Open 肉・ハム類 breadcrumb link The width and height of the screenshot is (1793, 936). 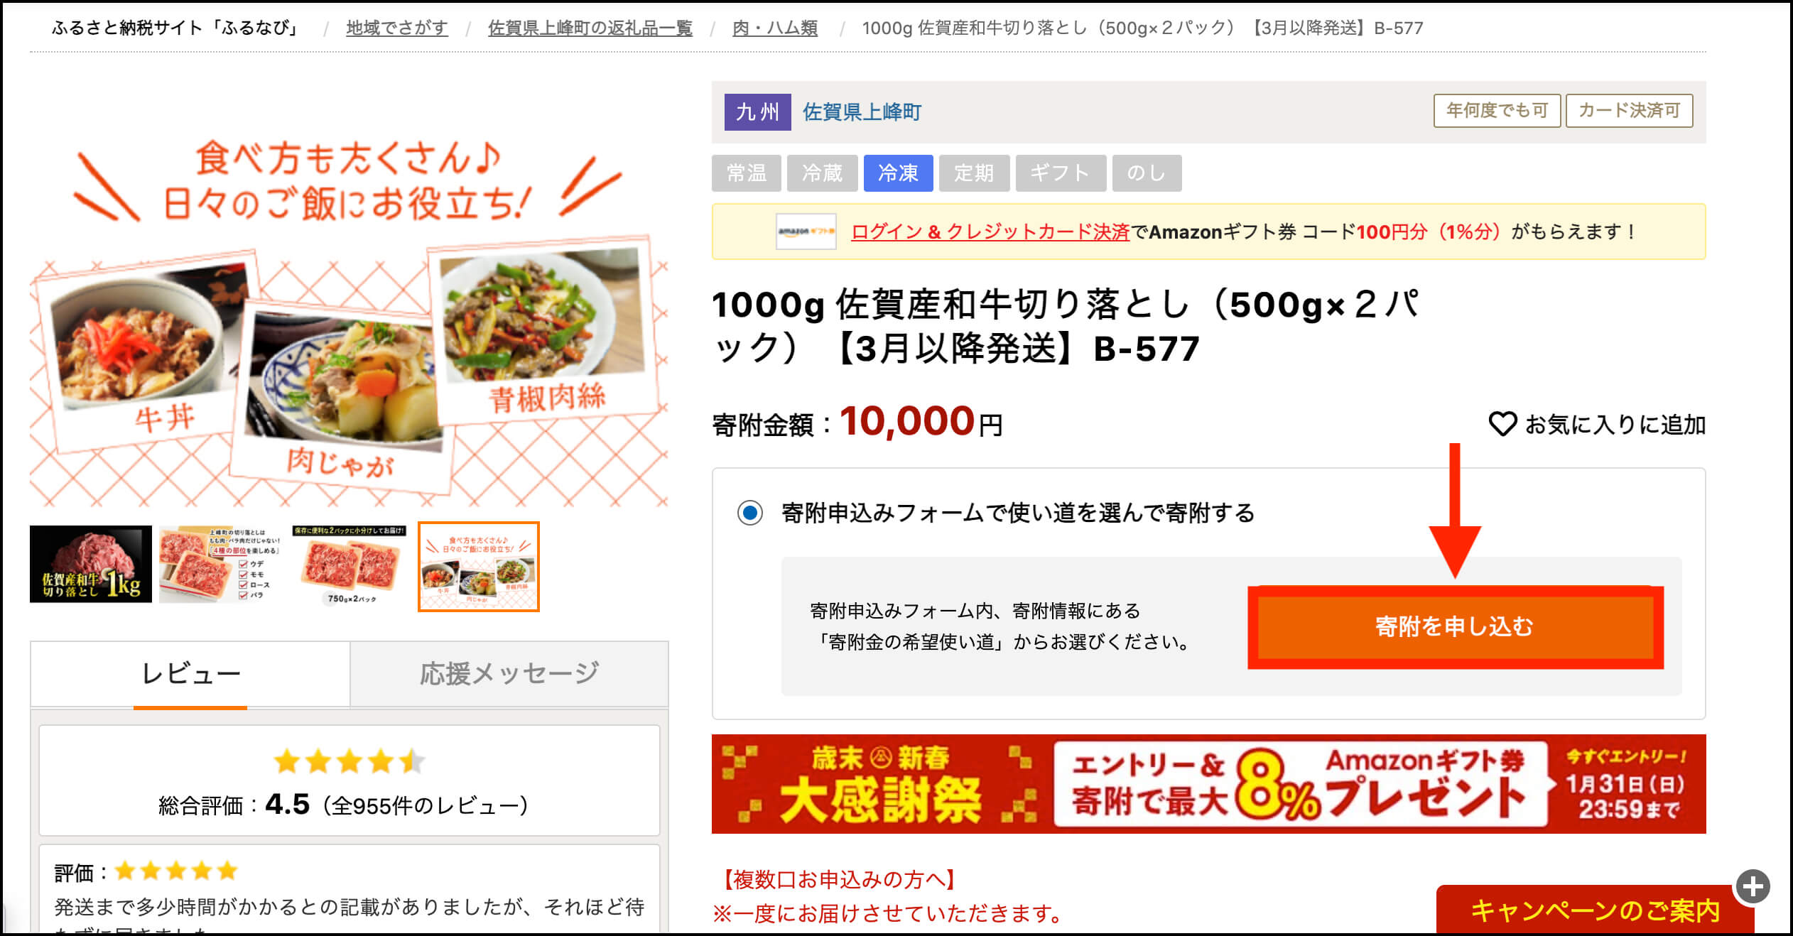pyautogui.click(x=775, y=28)
